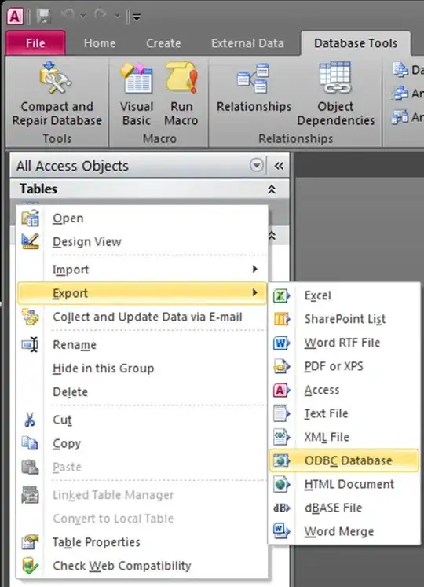Select Hide in this Group
Image resolution: width=424 pixels, height=587 pixels.
click(x=142, y=369)
